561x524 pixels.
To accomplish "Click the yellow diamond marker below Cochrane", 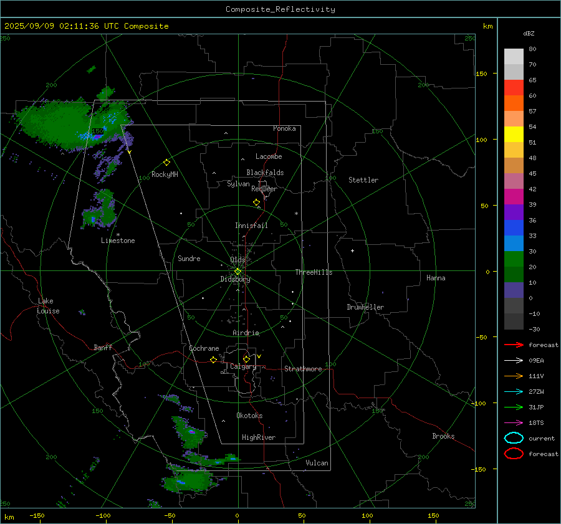I will 213,360.
